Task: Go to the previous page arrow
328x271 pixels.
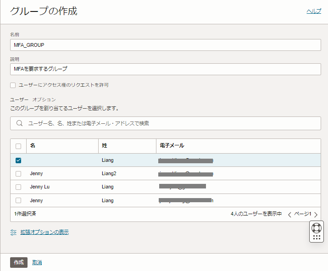Action: click(289, 214)
